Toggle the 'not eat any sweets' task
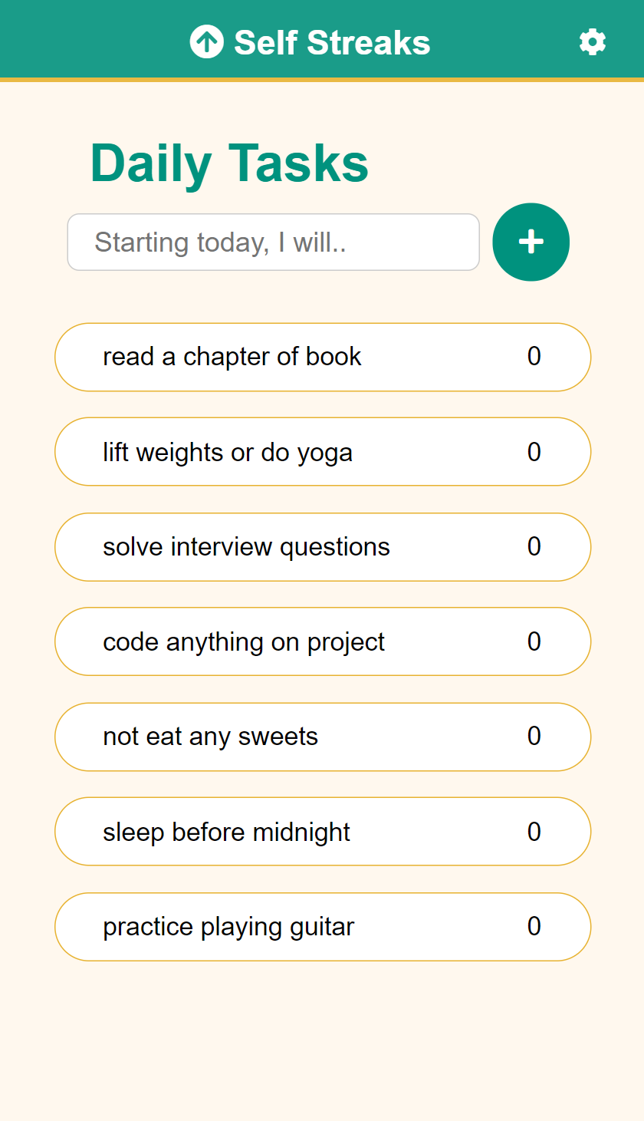The height and width of the screenshot is (1121, 644). pyautogui.click(x=210, y=737)
